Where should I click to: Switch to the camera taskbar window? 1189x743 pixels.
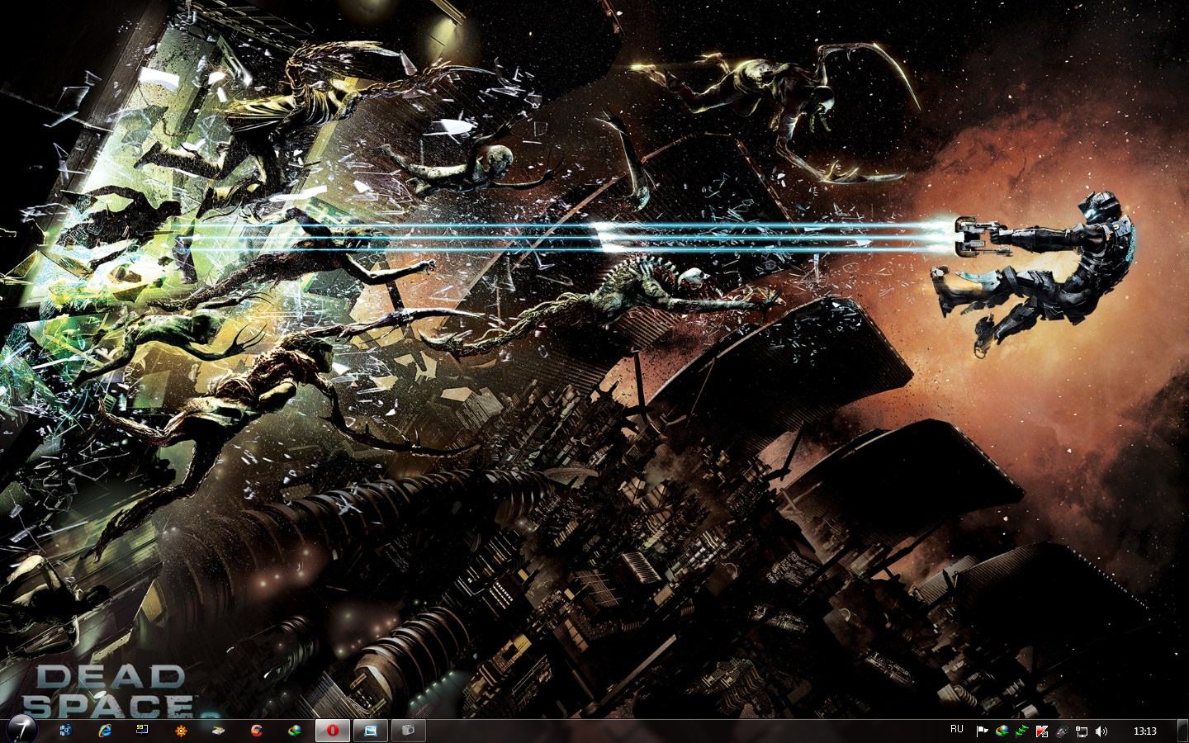(x=408, y=731)
